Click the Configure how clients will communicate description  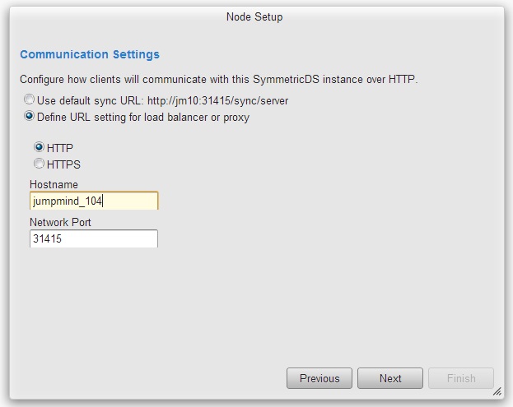(218, 80)
